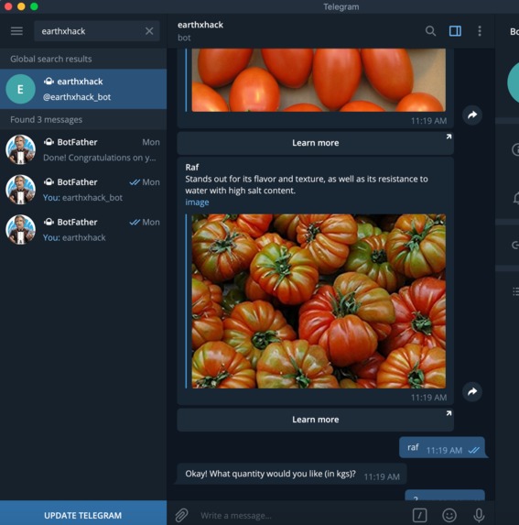Open BotFather message 'You: earthxhack_bot'
Viewport: 519px width, 525px height.
coord(83,190)
